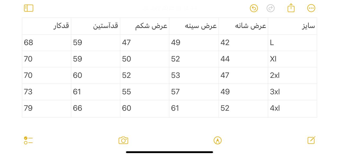Create a new note with compose icon

pos(311,140)
